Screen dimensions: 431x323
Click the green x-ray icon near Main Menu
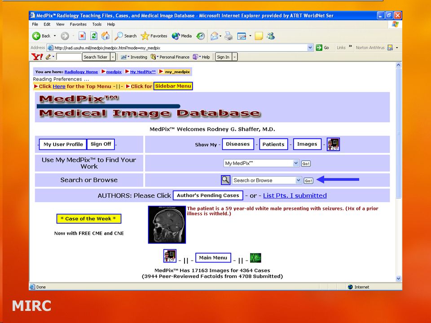[x=255, y=258]
